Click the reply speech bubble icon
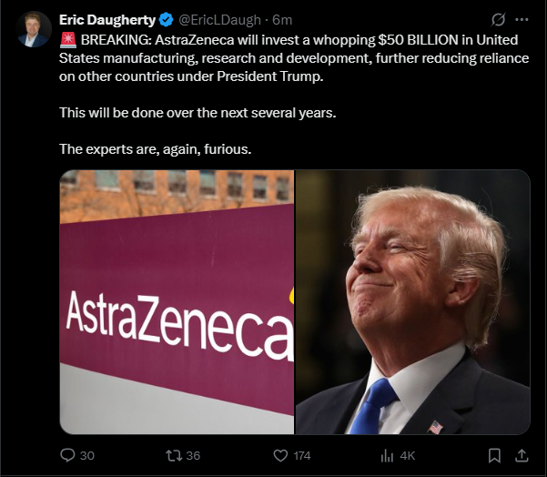 [67, 455]
